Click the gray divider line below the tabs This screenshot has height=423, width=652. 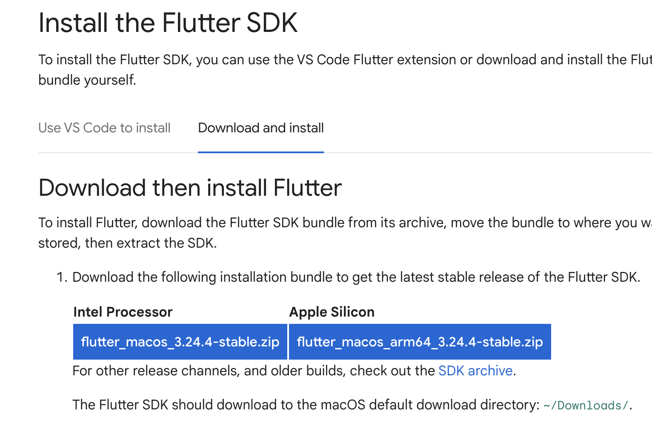pyautogui.click(x=488, y=152)
